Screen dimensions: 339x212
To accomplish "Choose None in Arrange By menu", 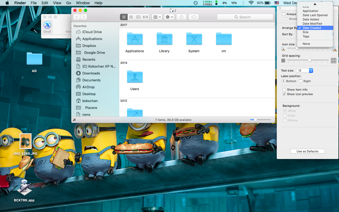I will [x=315, y=44].
